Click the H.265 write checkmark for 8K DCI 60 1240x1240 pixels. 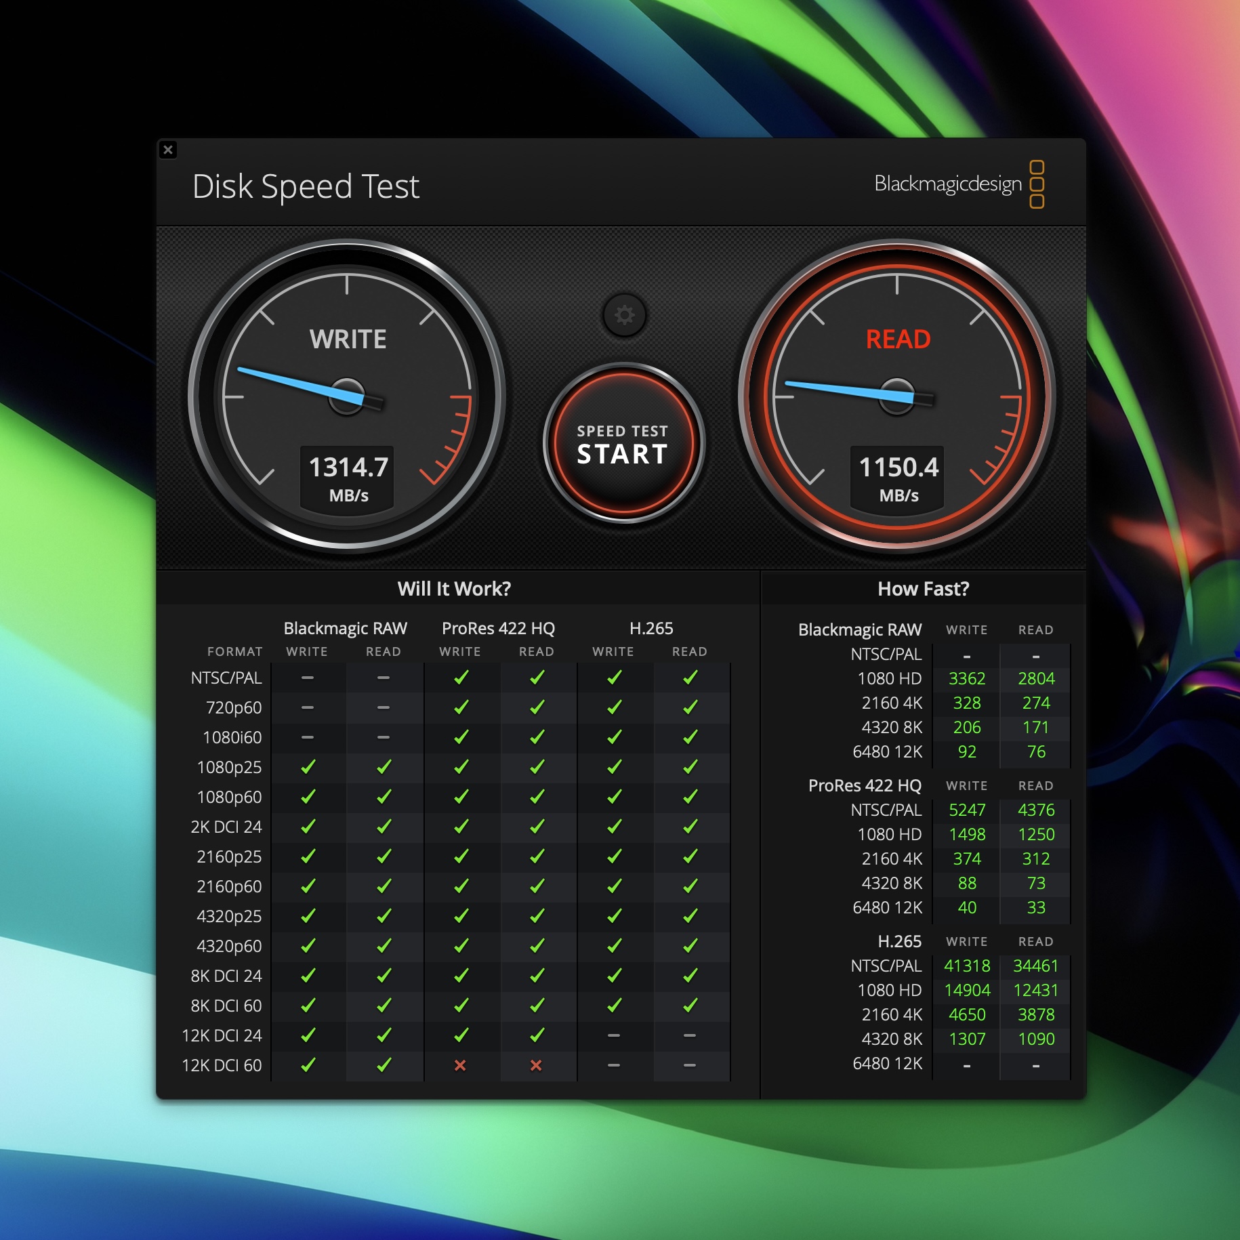[614, 1006]
